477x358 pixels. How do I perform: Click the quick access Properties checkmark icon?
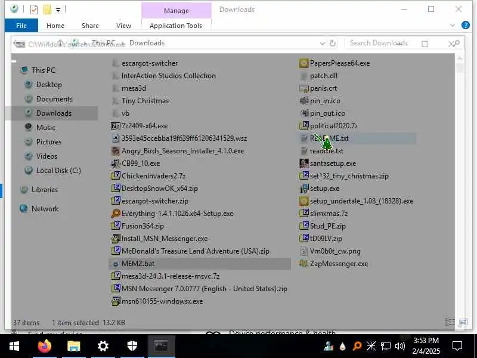[34, 10]
